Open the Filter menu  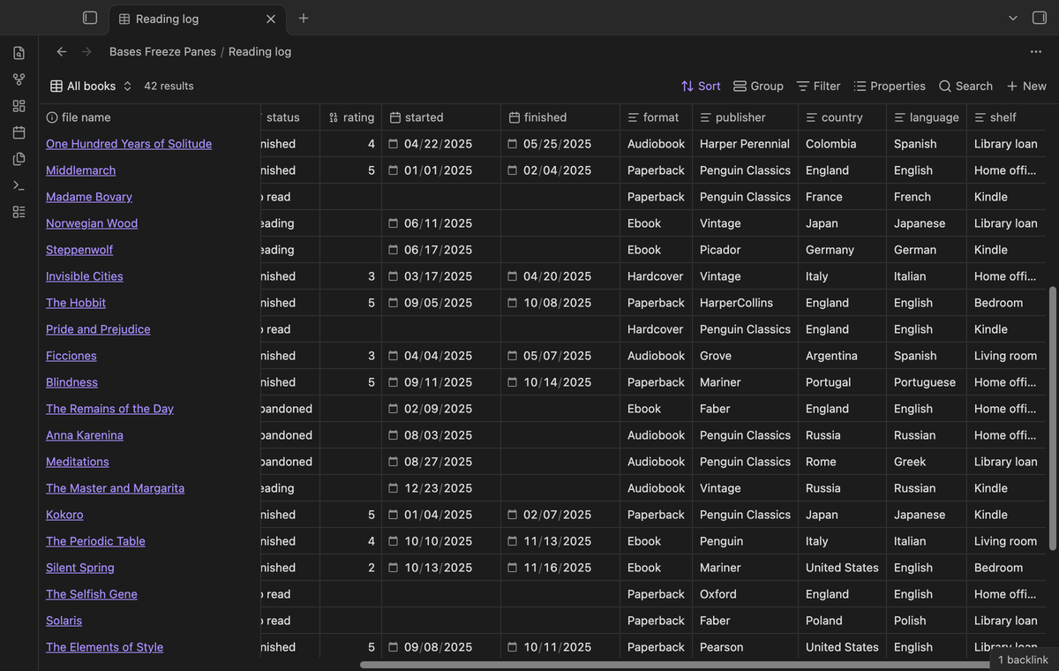pyautogui.click(x=818, y=86)
